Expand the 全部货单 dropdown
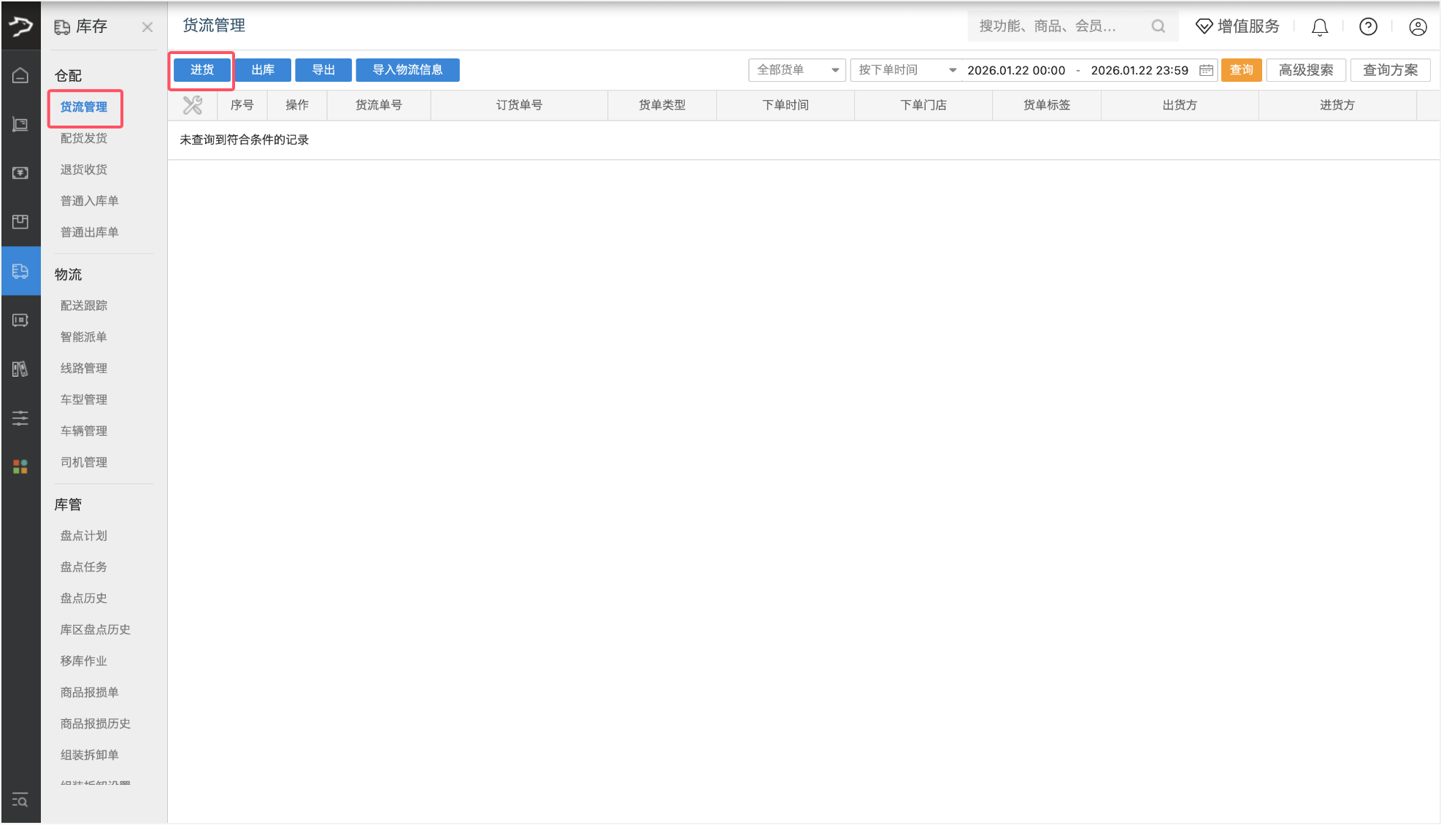This screenshot has width=1441, height=825. [x=796, y=70]
